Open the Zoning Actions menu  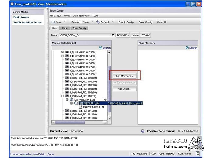click(81, 15)
